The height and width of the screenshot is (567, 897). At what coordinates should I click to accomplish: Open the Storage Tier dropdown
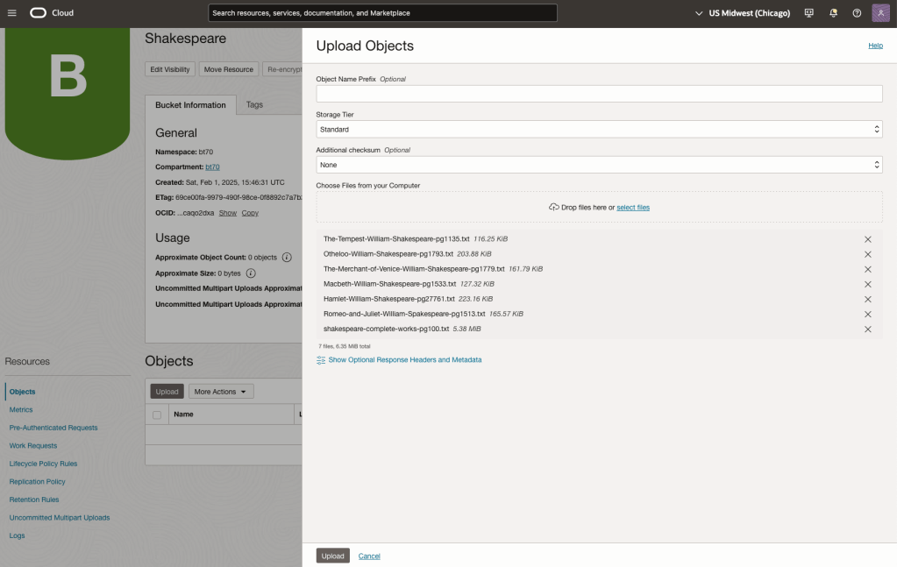599,130
